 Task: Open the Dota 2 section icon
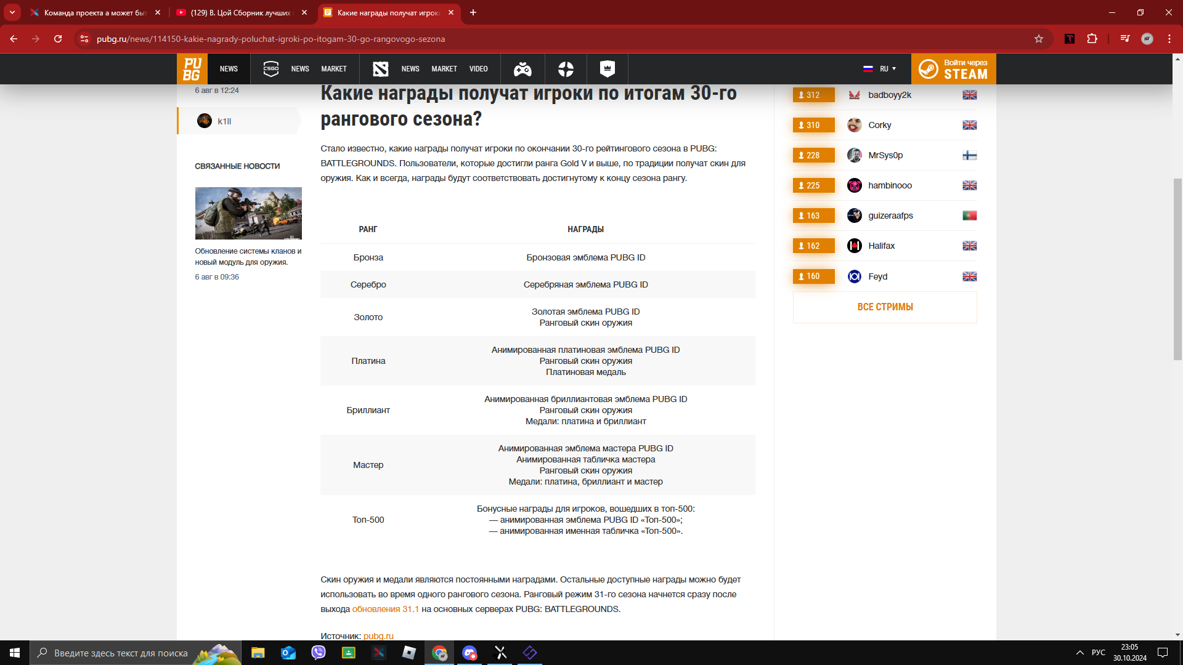tap(380, 69)
